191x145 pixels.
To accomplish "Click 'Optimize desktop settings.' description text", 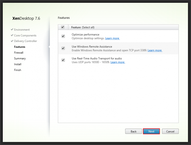I will click(88, 38).
